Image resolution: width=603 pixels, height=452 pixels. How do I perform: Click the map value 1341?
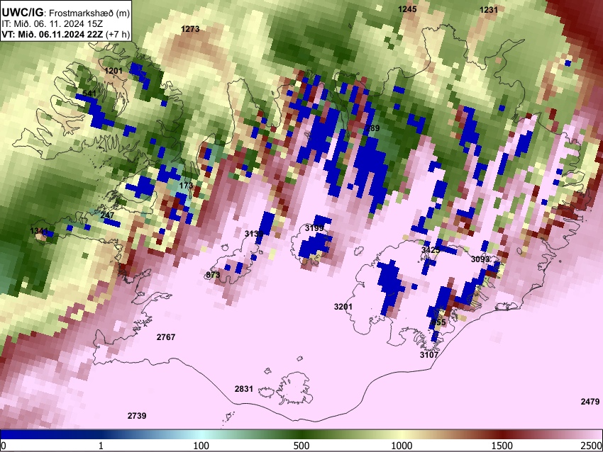39,231
